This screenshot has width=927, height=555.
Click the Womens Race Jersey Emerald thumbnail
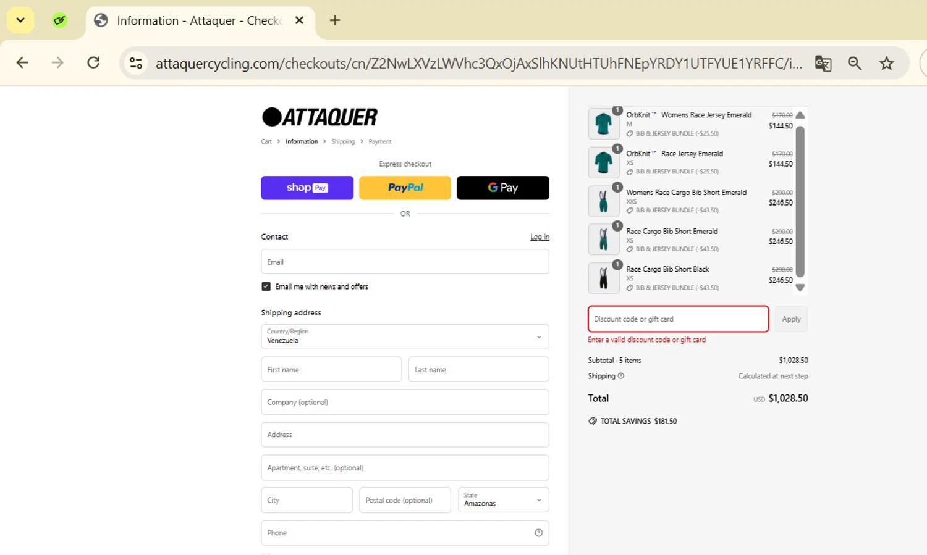[x=603, y=123]
